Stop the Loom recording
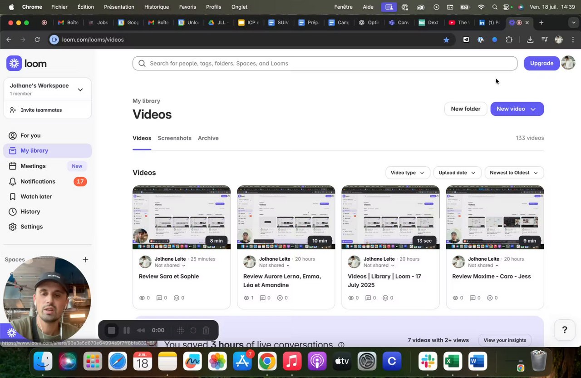581x378 pixels. point(112,330)
